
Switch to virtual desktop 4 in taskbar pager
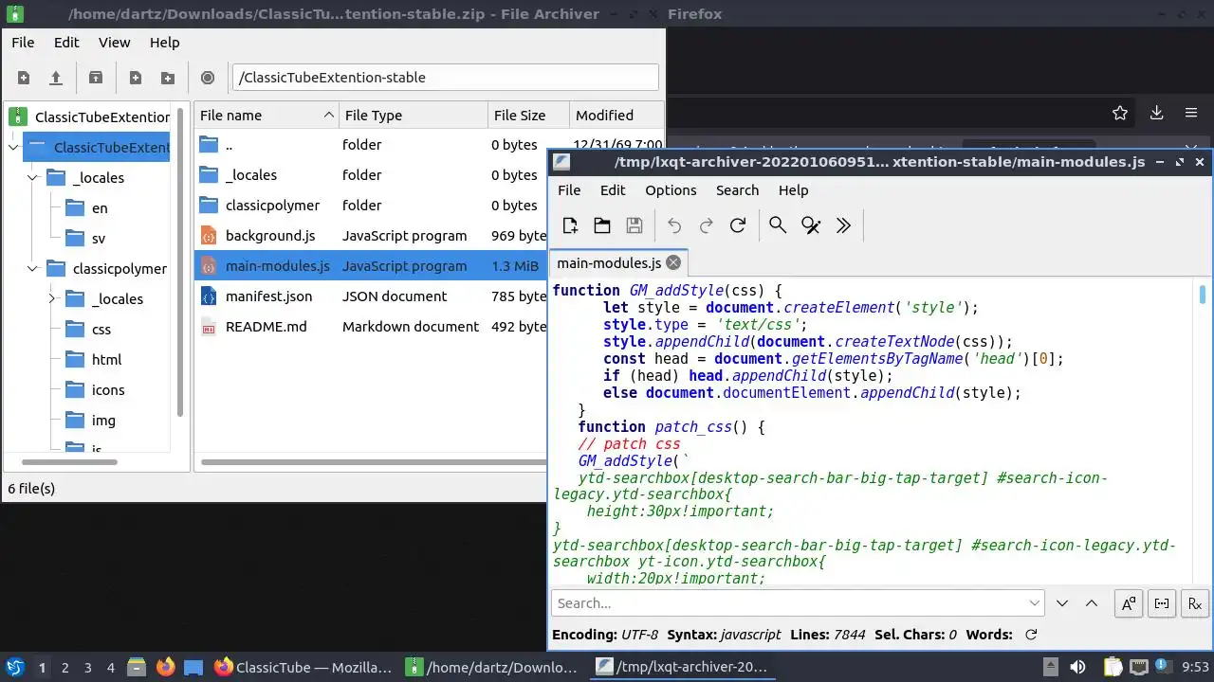click(x=111, y=668)
